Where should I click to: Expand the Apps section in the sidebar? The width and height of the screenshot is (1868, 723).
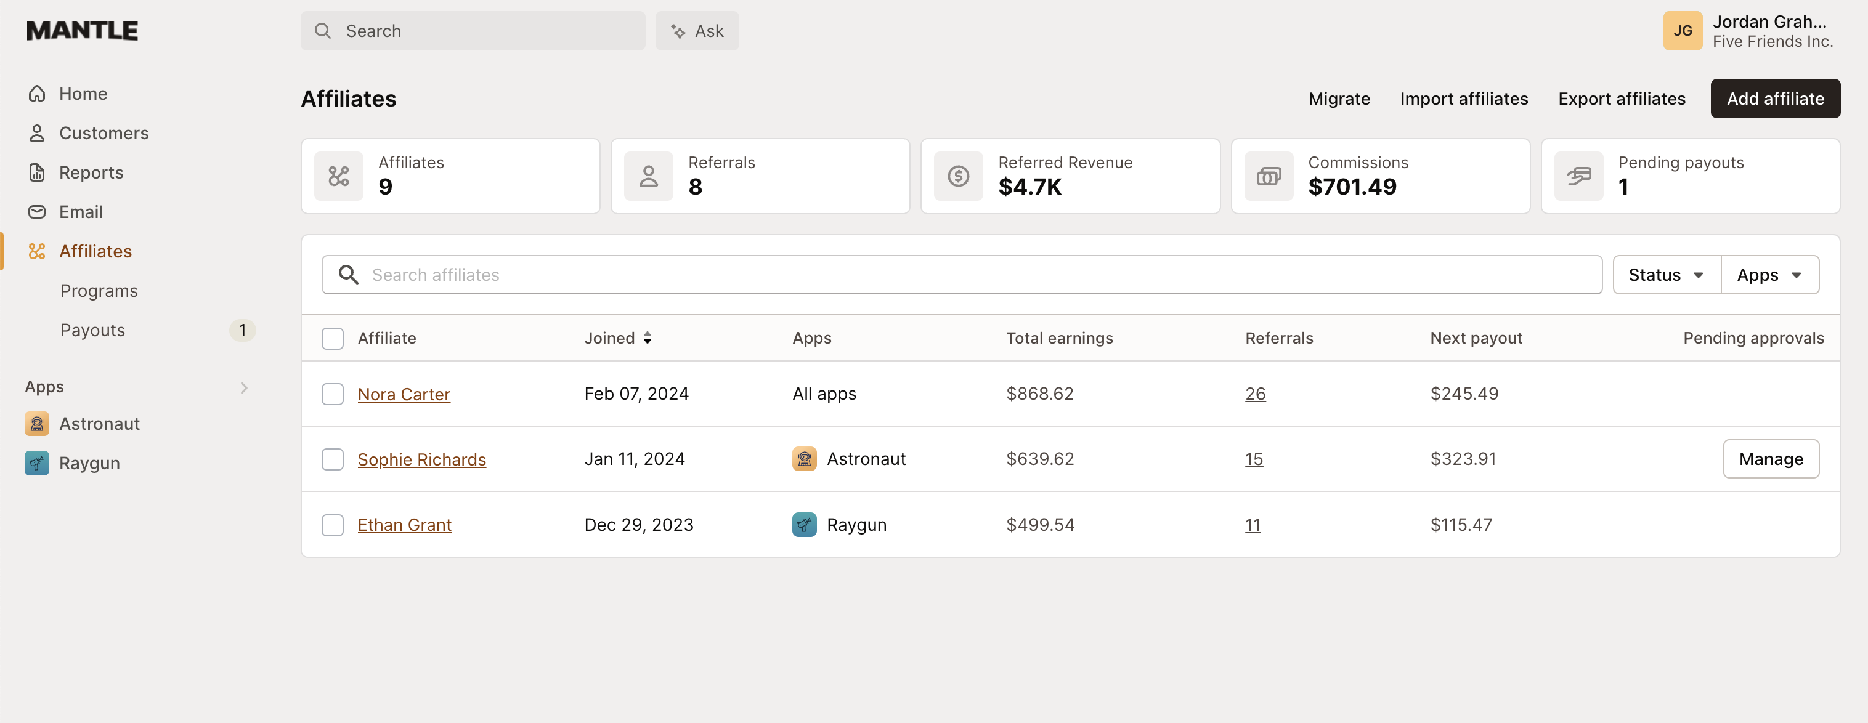[x=243, y=387]
